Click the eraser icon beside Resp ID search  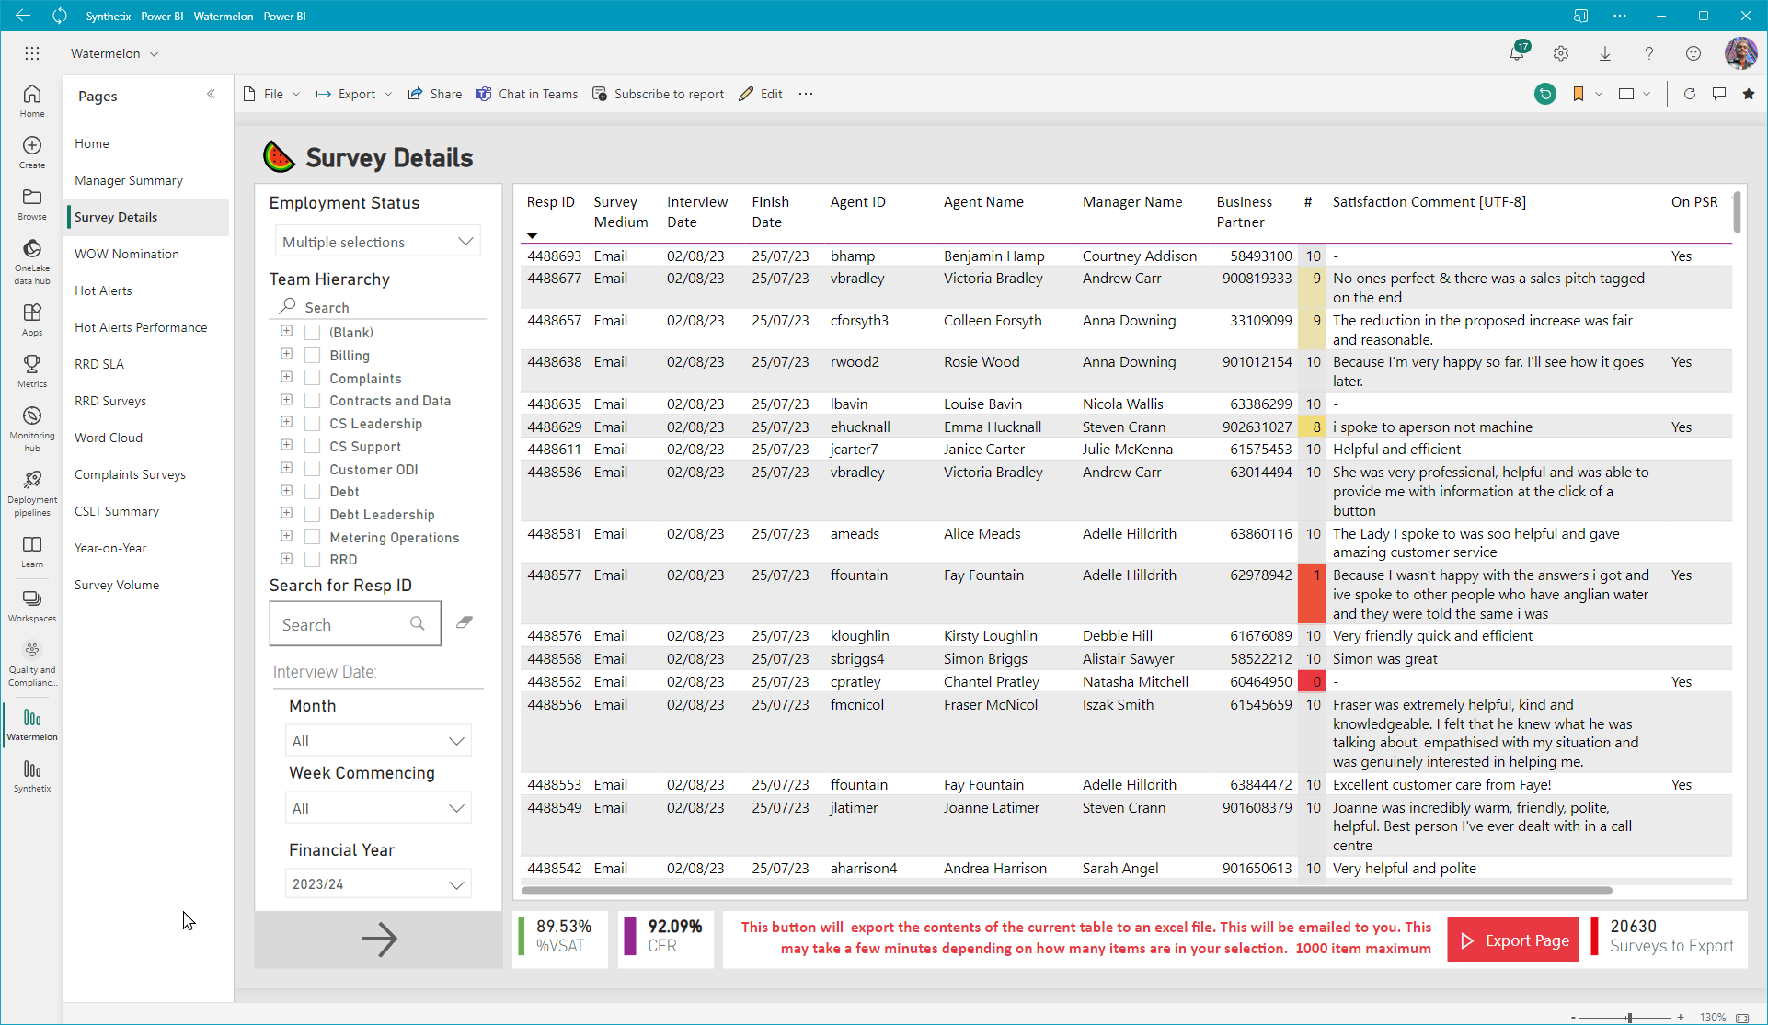[x=465, y=623]
